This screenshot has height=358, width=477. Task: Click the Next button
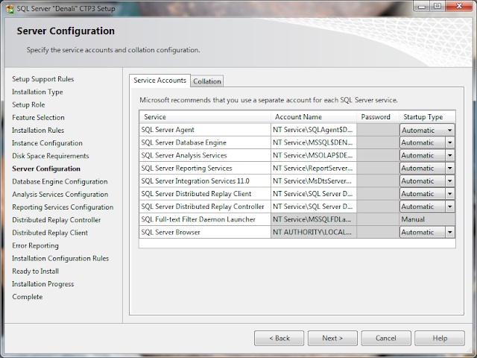point(332,338)
